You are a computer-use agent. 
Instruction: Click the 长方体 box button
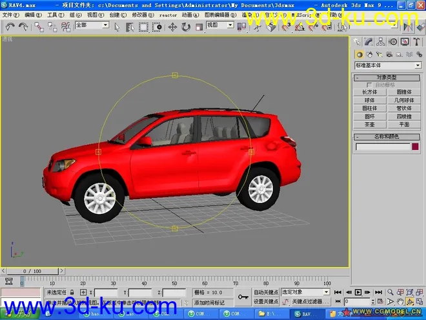point(370,92)
